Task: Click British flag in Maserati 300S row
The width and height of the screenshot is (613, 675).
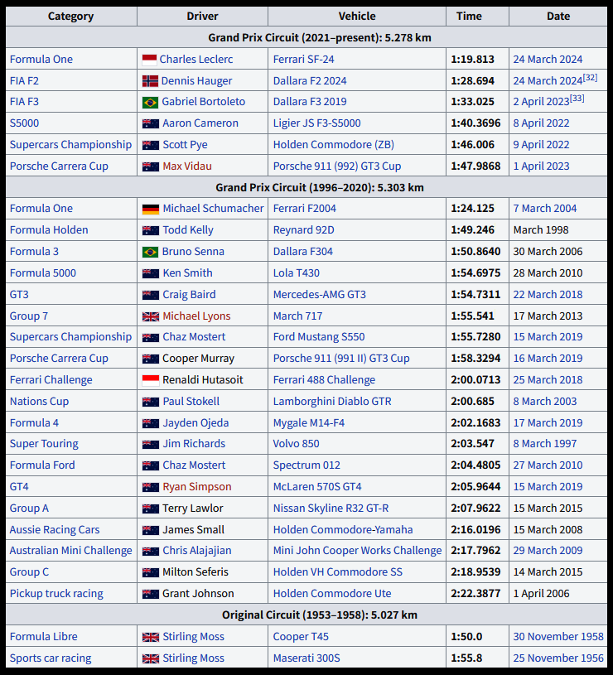Action: click(151, 658)
